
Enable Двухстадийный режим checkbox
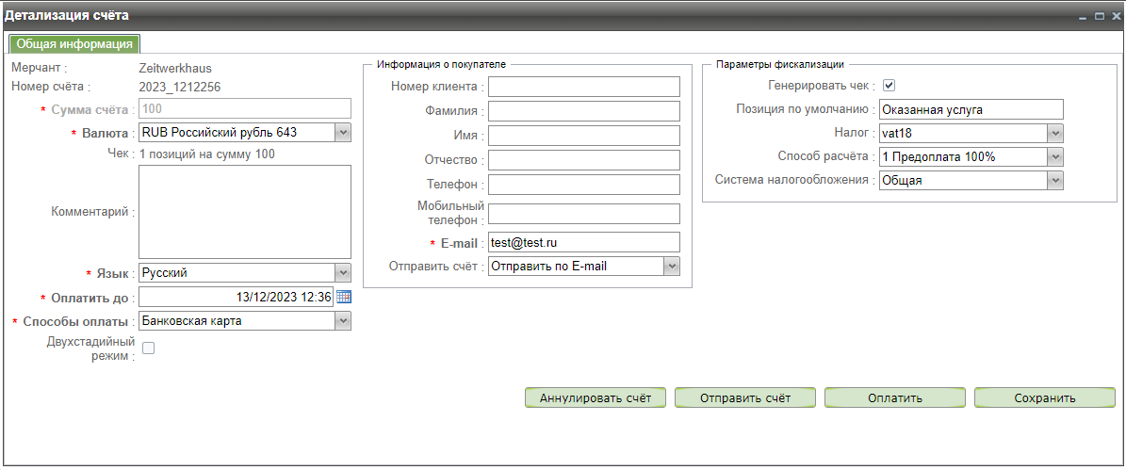(x=148, y=348)
